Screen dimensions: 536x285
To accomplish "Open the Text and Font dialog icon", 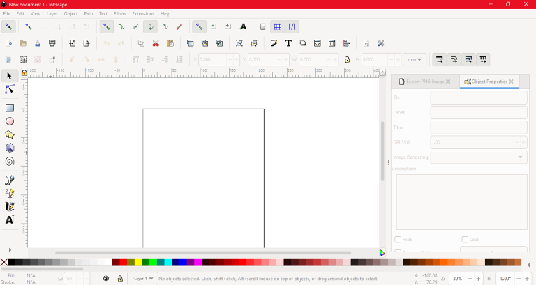I will (x=288, y=43).
